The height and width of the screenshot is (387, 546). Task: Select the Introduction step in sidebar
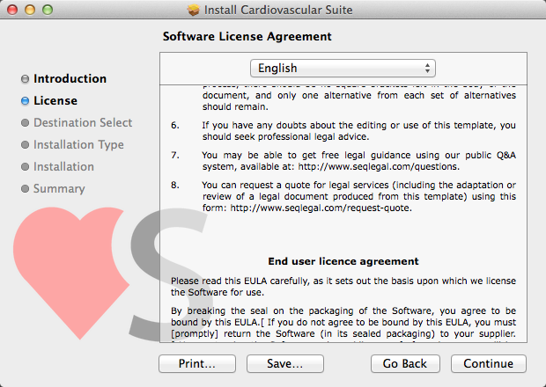(70, 78)
